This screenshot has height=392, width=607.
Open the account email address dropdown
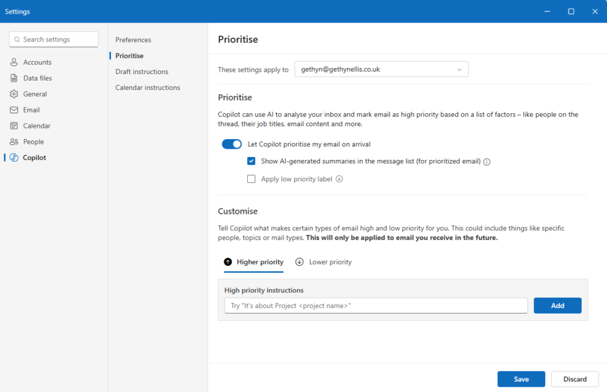(381, 69)
